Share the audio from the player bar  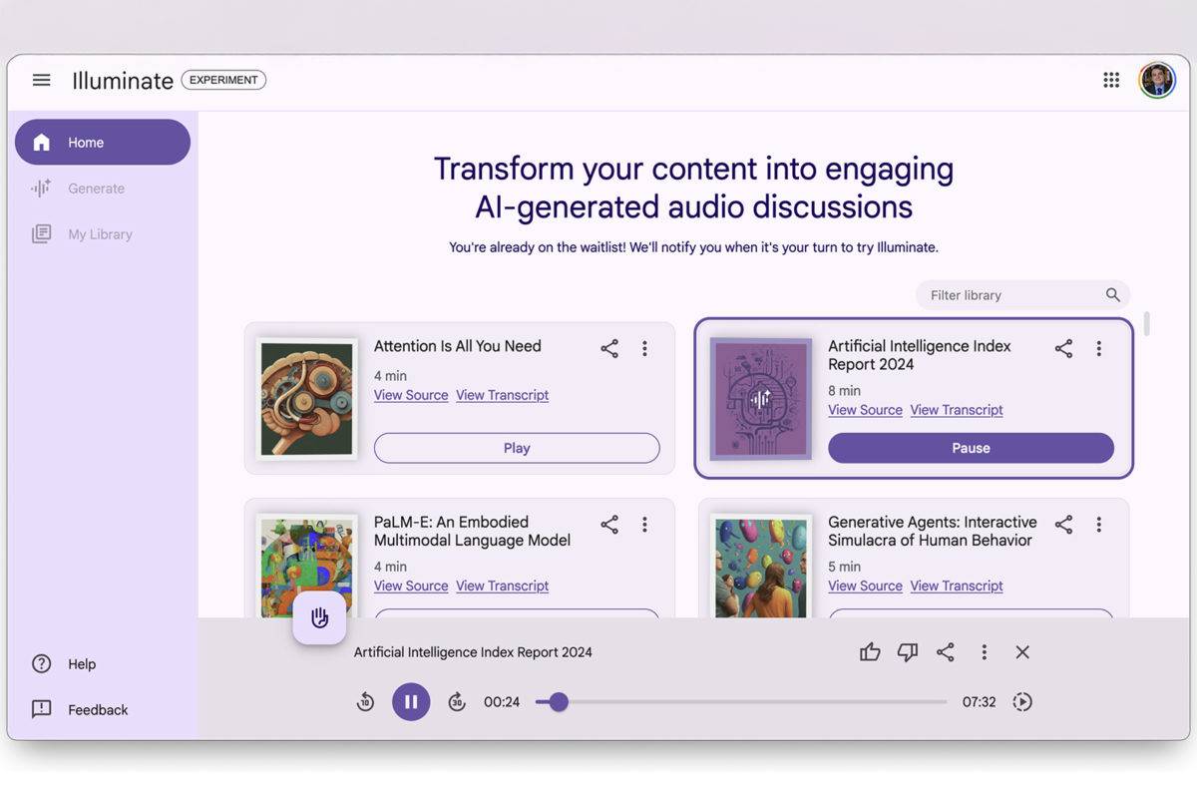click(945, 651)
